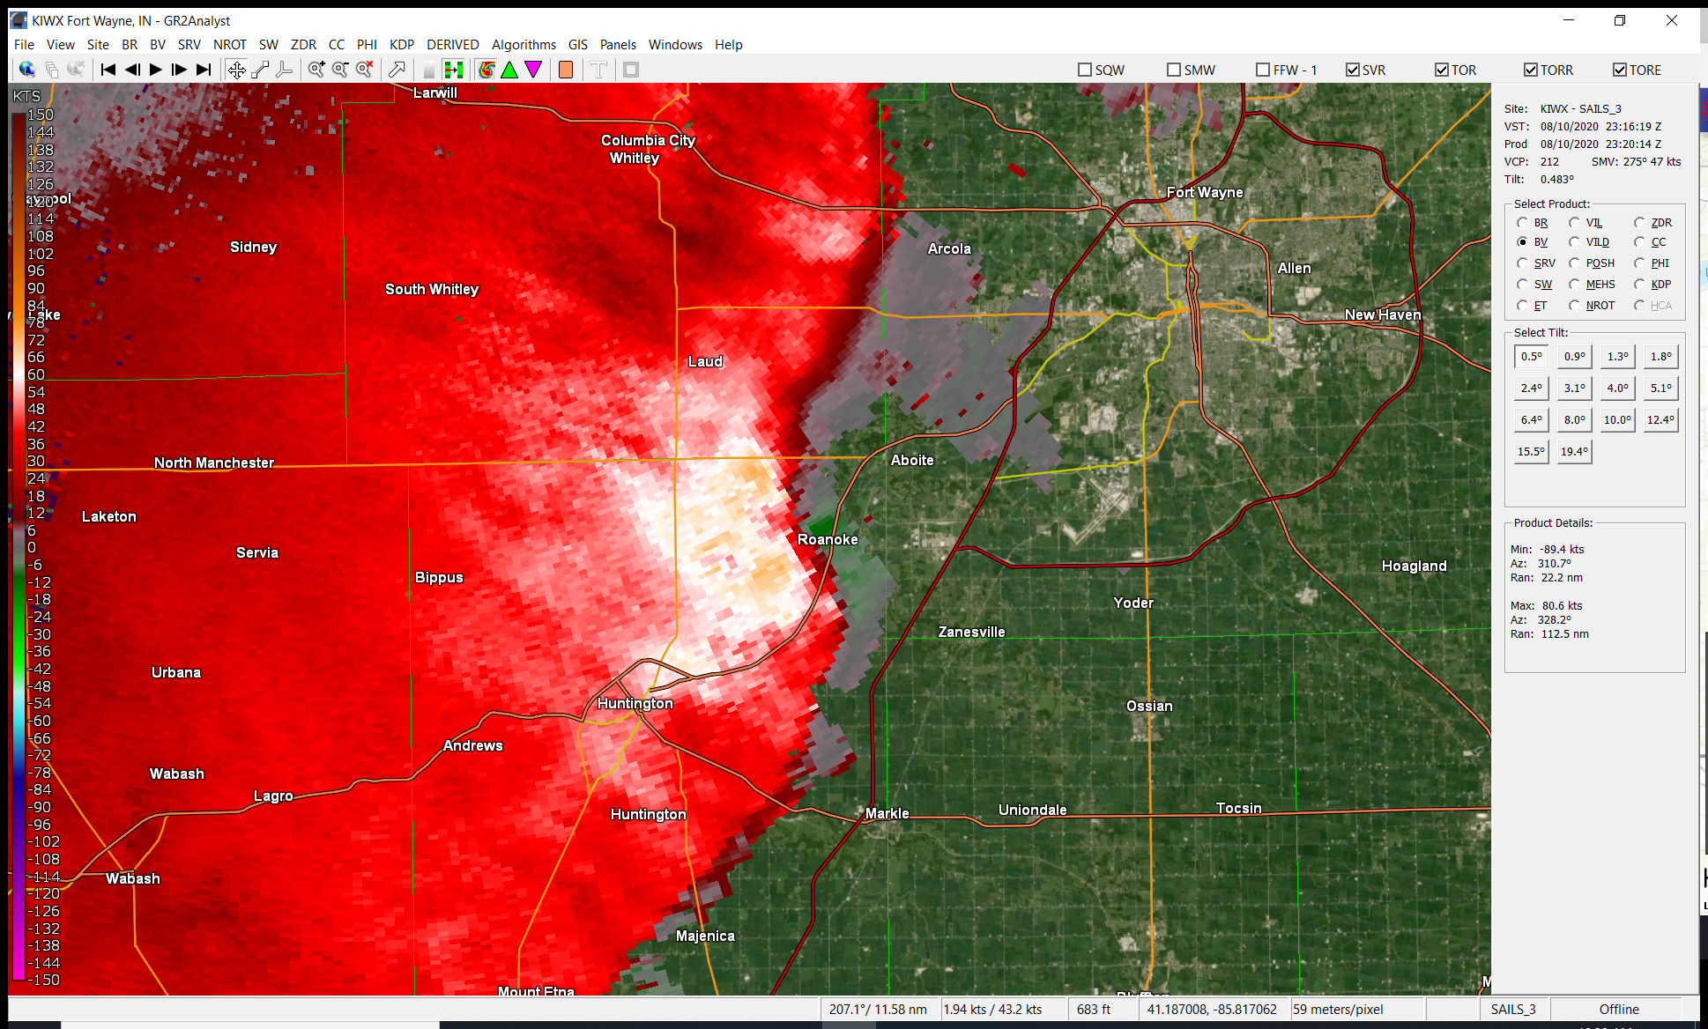Click the magenta downward triangle icon
The image size is (1708, 1029).
click(x=533, y=70)
